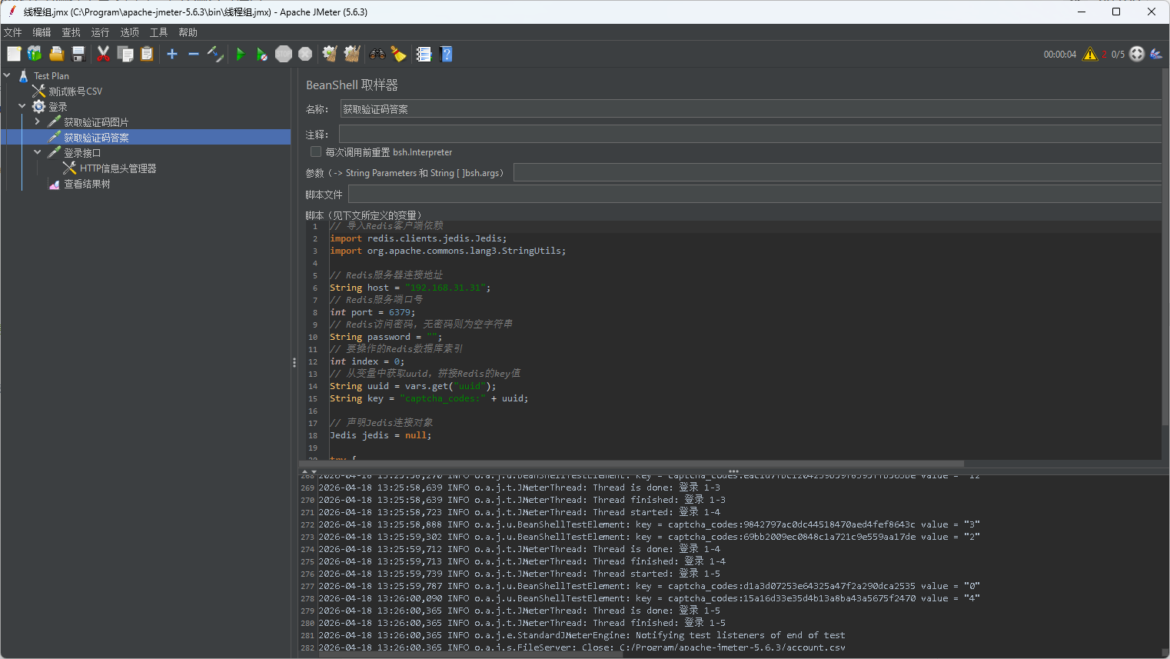1170x659 pixels.
Task: Open Search via the binoculars icon
Action: coord(377,54)
